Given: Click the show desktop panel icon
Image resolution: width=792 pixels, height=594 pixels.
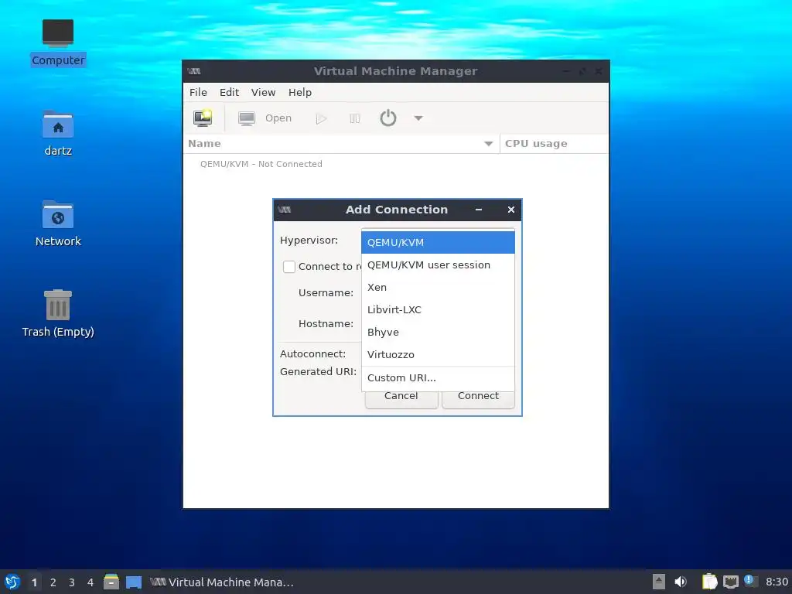Looking at the screenshot, I should click(134, 582).
